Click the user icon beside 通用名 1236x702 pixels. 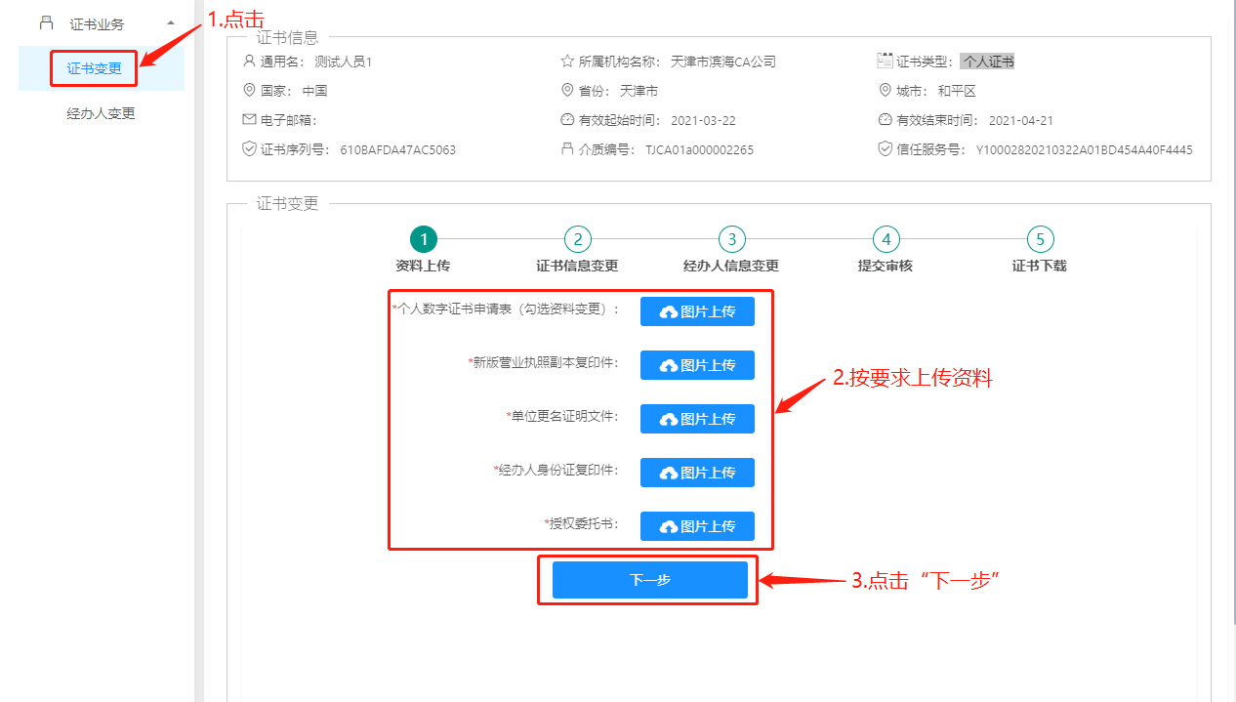(x=249, y=61)
